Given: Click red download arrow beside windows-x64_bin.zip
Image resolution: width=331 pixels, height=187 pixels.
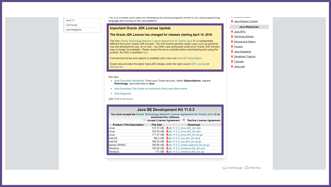Looking at the screenshot, I should [167, 152].
